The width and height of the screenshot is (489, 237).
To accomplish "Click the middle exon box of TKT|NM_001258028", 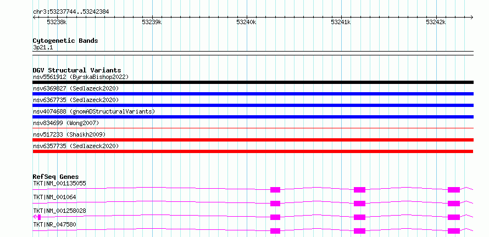I will (x=359, y=217).
